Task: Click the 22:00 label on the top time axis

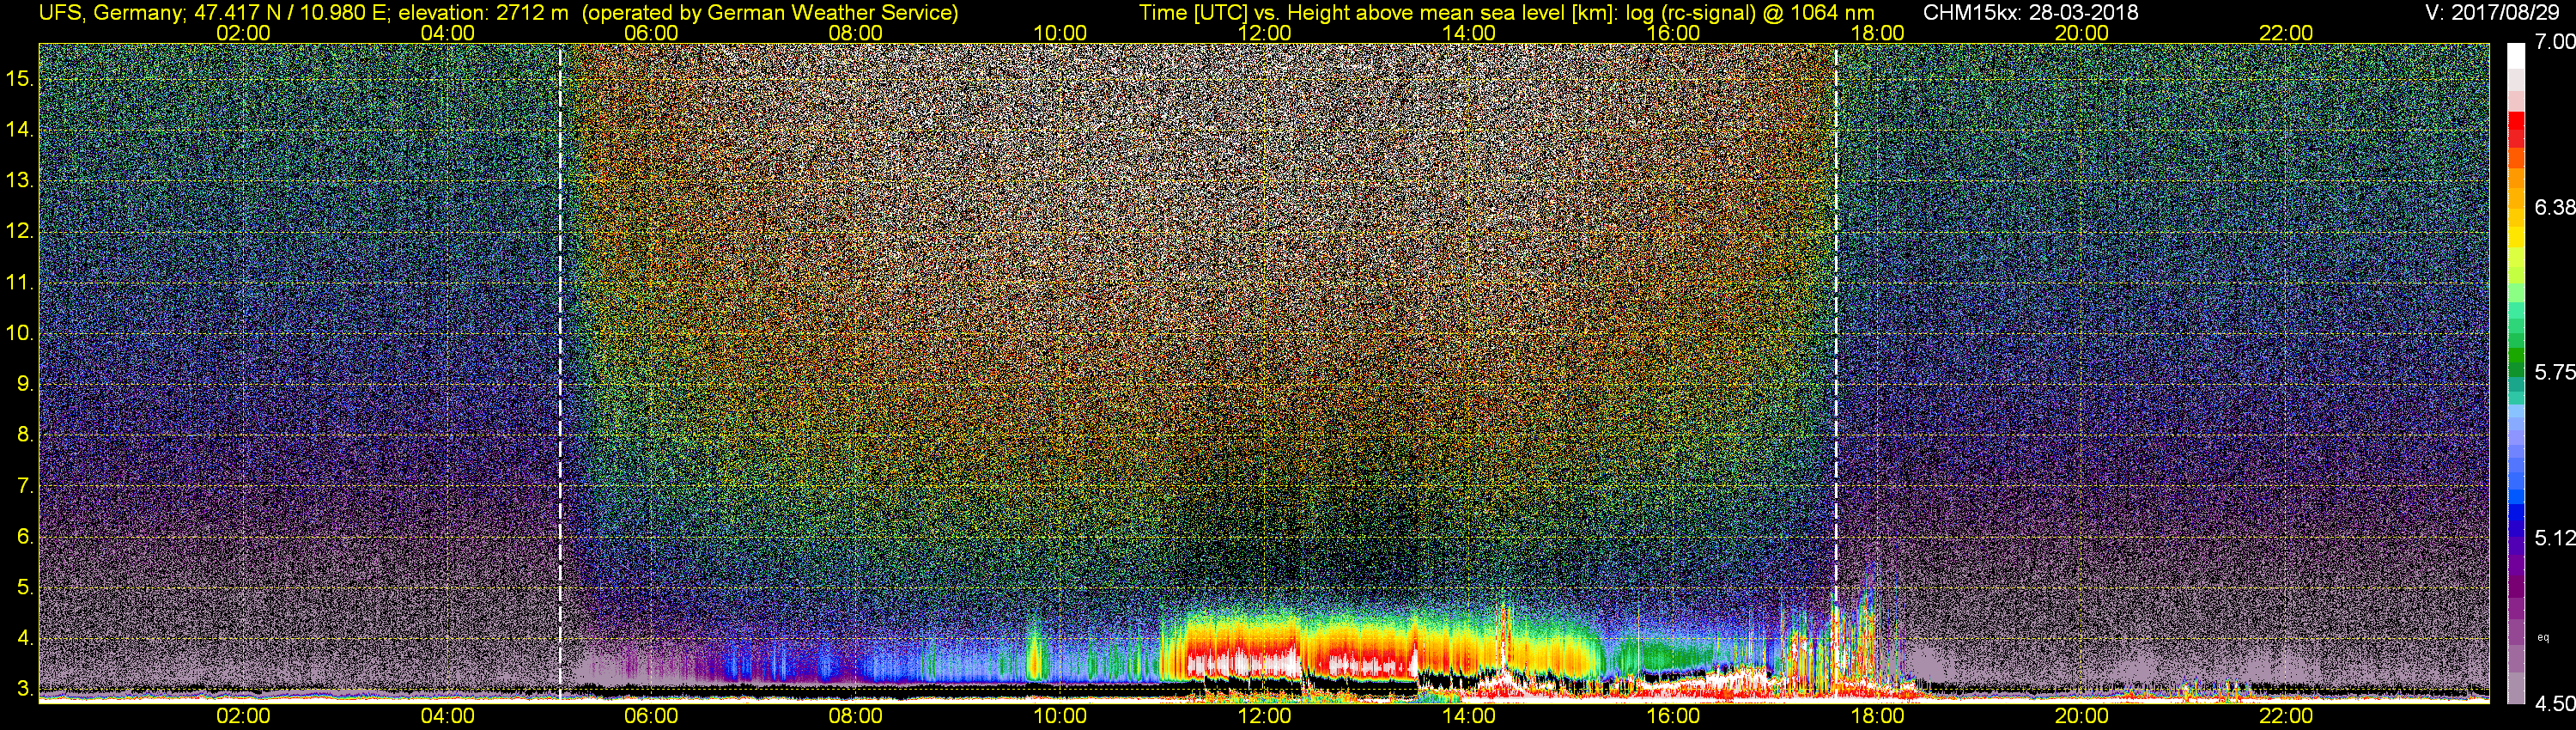Action: click(2286, 33)
